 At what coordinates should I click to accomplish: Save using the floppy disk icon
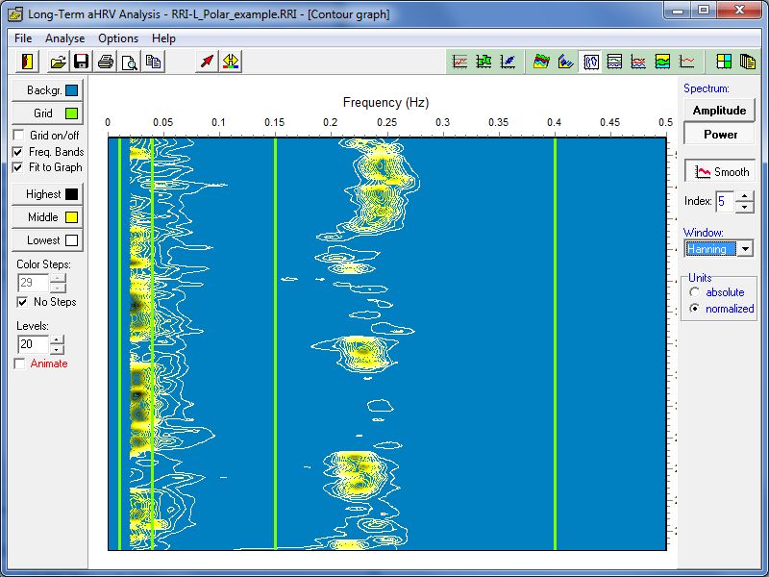point(81,62)
